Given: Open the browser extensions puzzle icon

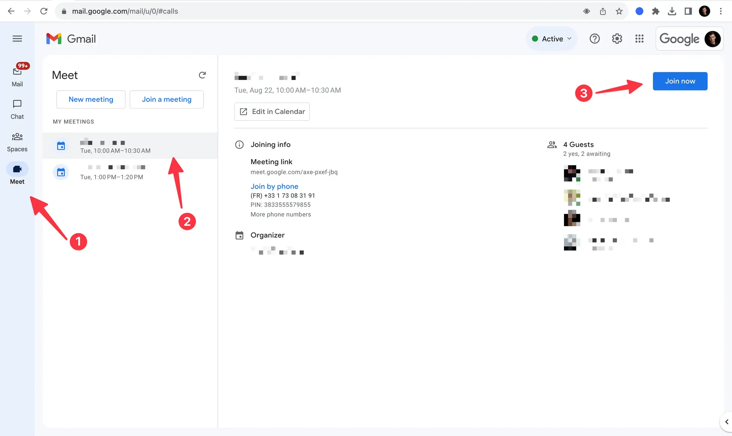Looking at the screenshot, I should click(x=656, y=11).
